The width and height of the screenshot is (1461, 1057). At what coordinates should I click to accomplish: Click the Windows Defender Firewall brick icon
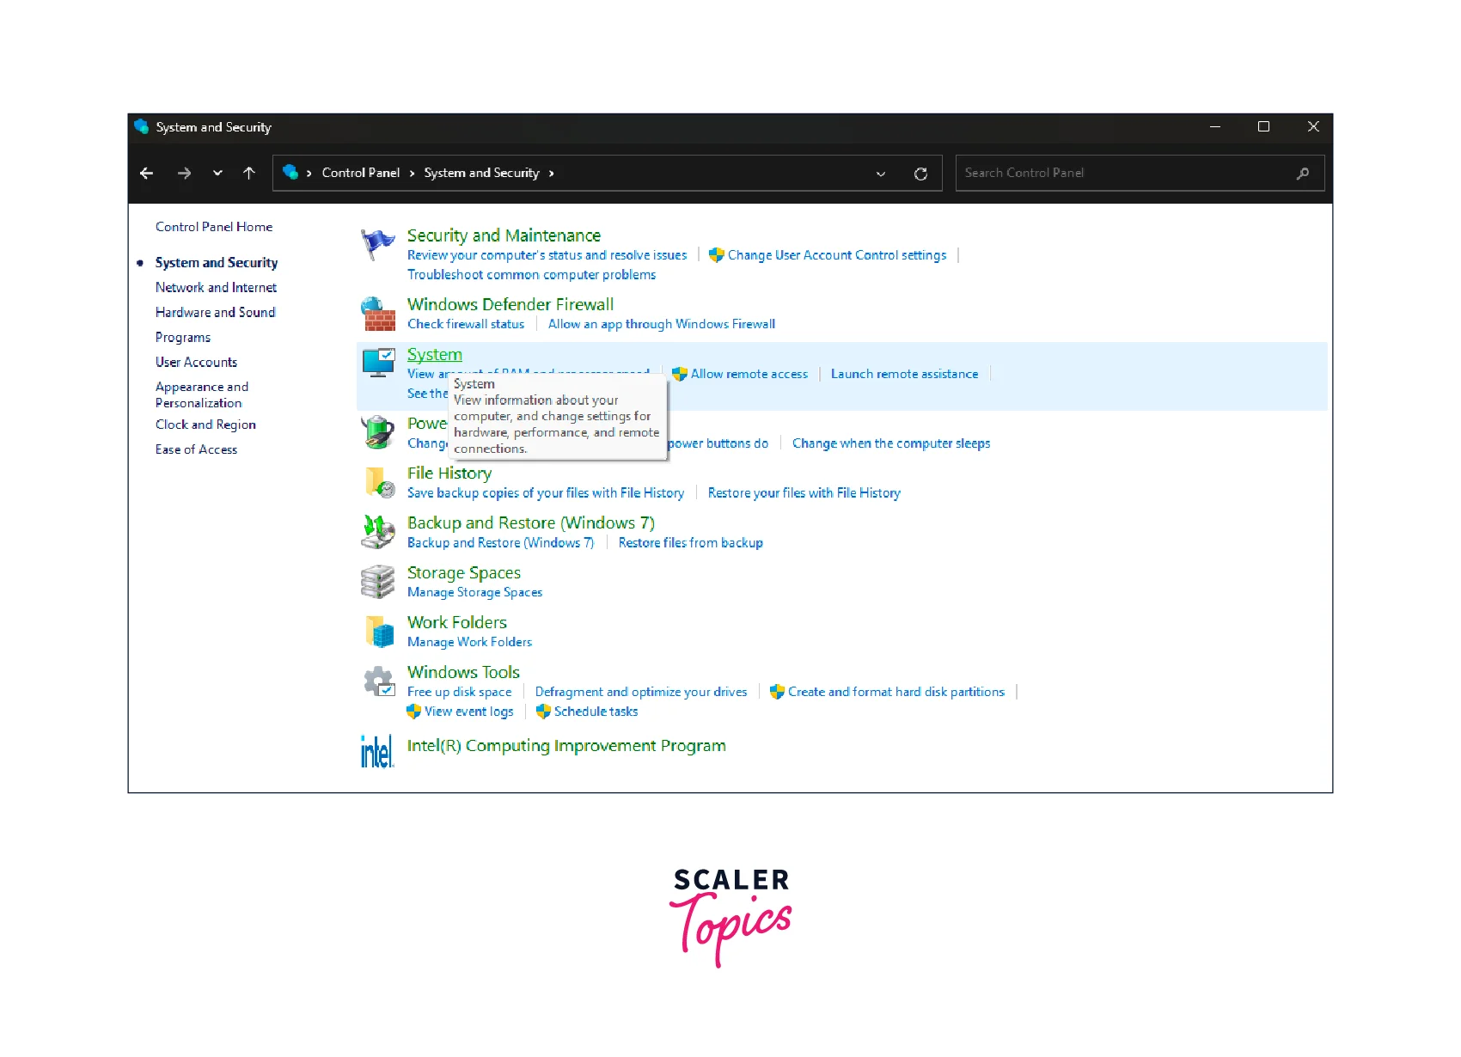(x=377, y=314)
